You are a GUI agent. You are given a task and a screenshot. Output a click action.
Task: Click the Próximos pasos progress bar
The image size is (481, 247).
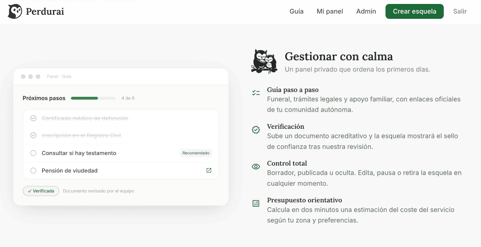(93, 98)
